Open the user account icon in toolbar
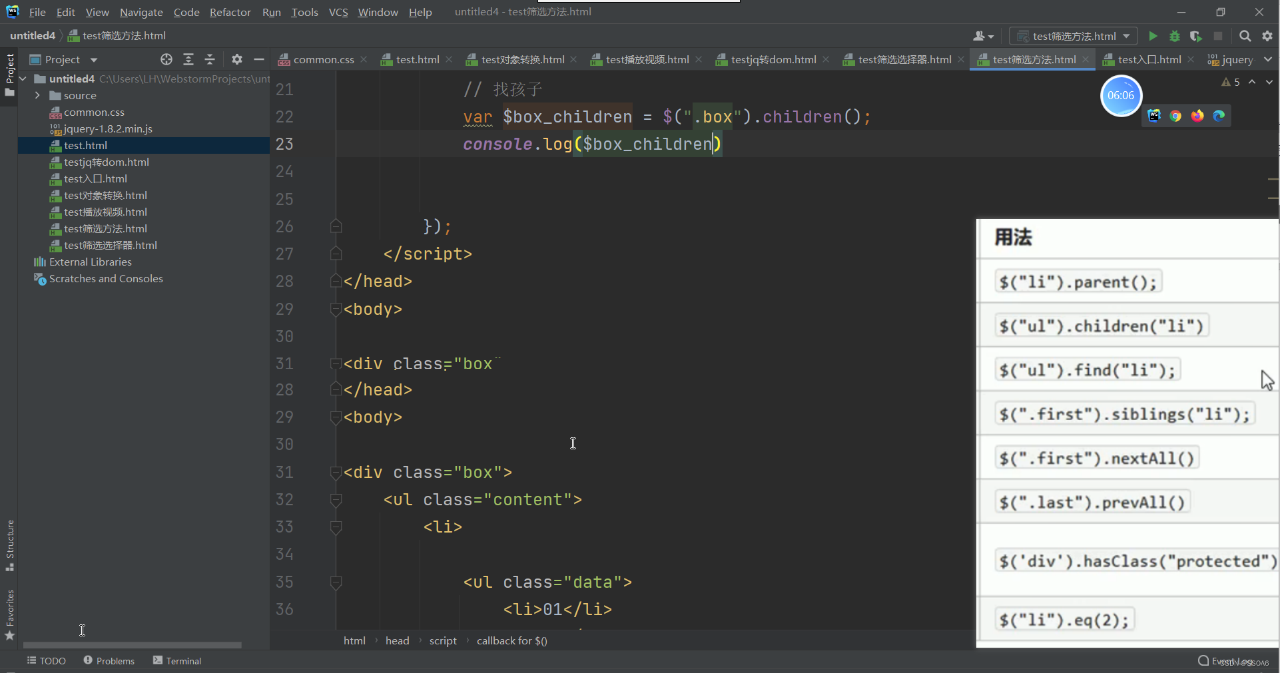1280x673 pixels. point(983,36)
